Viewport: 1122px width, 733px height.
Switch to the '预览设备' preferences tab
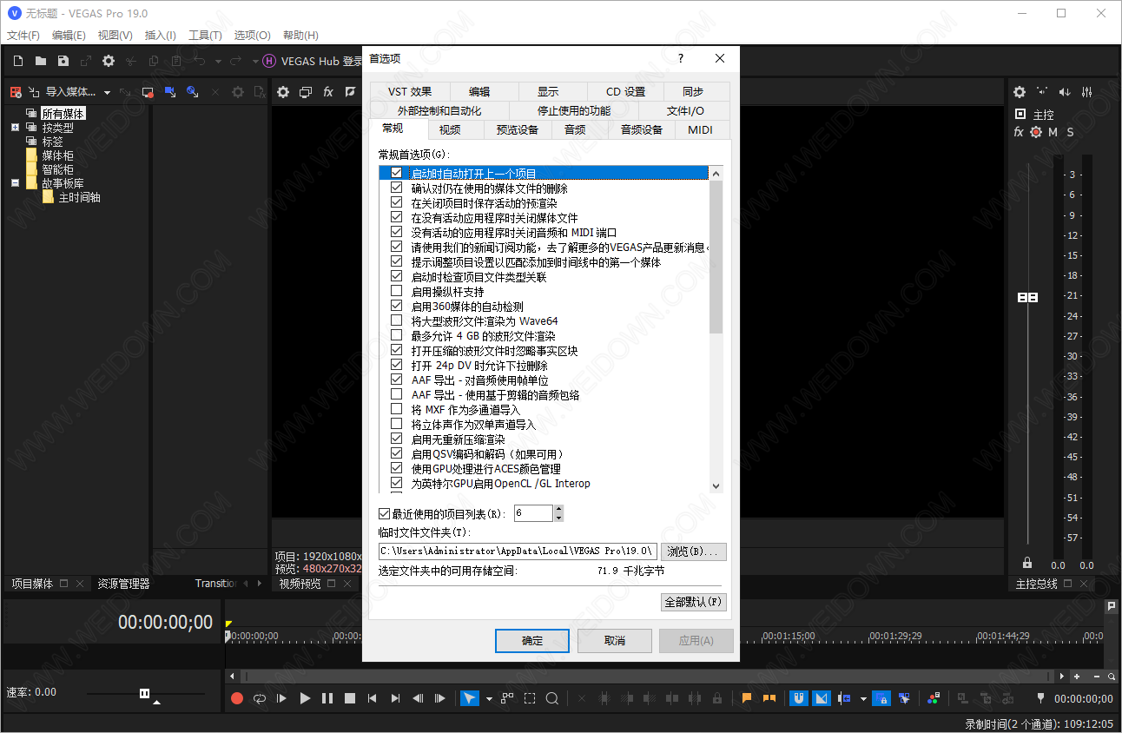pyautogui.click(x=518, y=130)
